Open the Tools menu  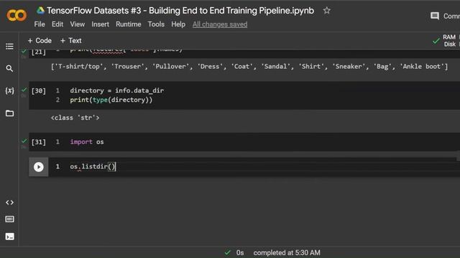156,24
